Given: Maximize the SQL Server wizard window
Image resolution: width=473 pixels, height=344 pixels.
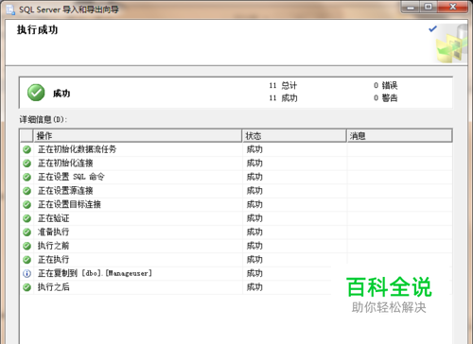Looking at the screenshot, I should [428, 8].
